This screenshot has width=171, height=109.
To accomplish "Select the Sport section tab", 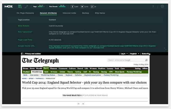I will click(46, 68).
